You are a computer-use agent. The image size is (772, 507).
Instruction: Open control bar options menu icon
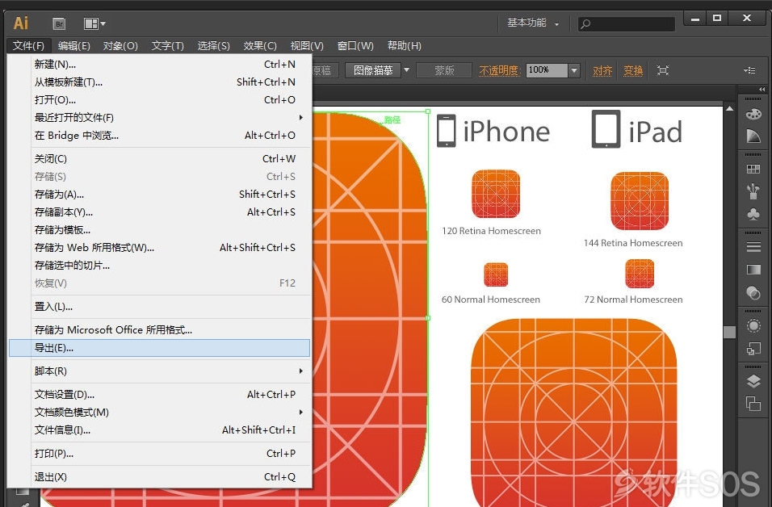point(749,70)
